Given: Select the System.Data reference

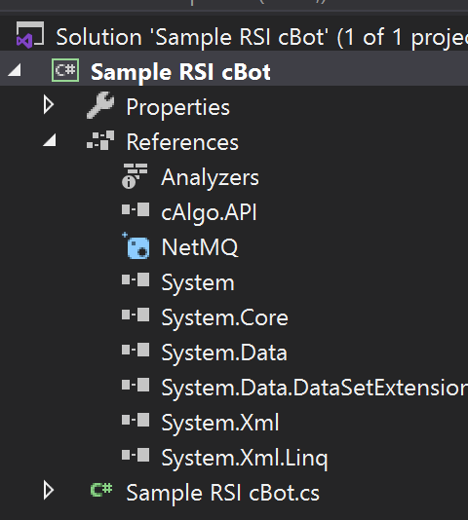Looking at the screenshot, I should coord(224,353).
